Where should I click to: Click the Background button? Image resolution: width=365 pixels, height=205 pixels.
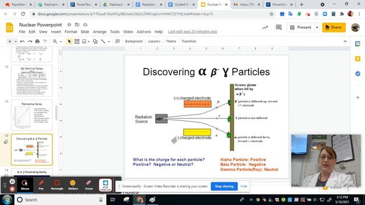click(x=133, y=41)
